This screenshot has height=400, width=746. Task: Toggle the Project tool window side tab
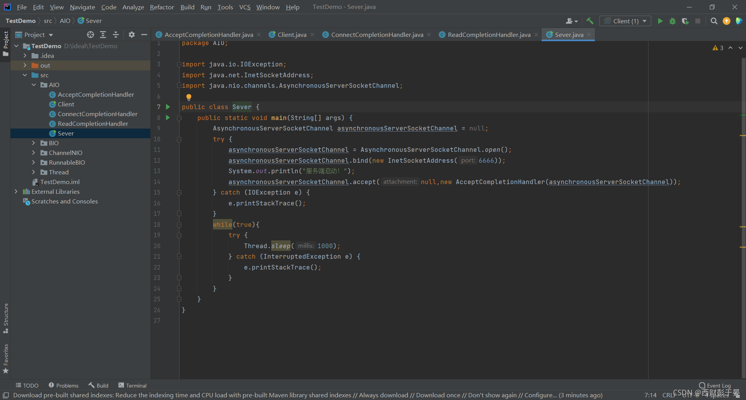pyautogui.click(x=5, y=43)
